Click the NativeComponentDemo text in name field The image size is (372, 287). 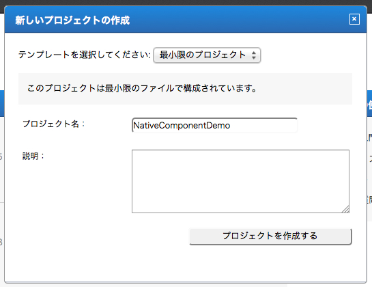(182, 125)
